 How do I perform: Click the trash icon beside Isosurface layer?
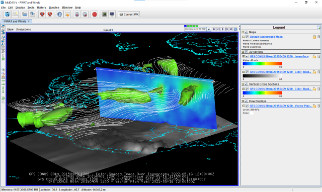pos(318,56)
